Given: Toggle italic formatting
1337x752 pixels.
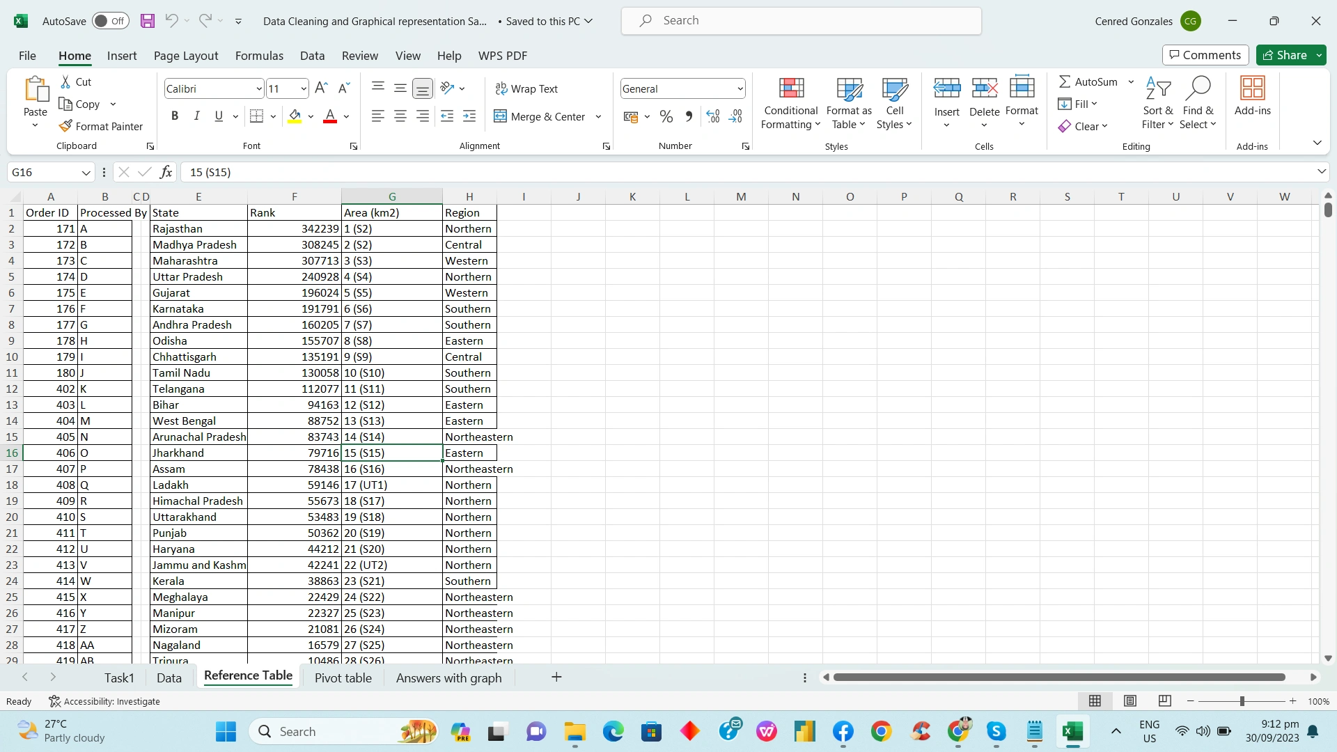Looking at the screenshot, I should pos(196,116).
